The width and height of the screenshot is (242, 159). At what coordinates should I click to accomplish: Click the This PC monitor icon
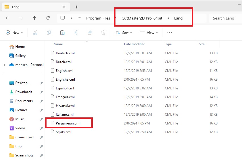(x=63, y=18)
